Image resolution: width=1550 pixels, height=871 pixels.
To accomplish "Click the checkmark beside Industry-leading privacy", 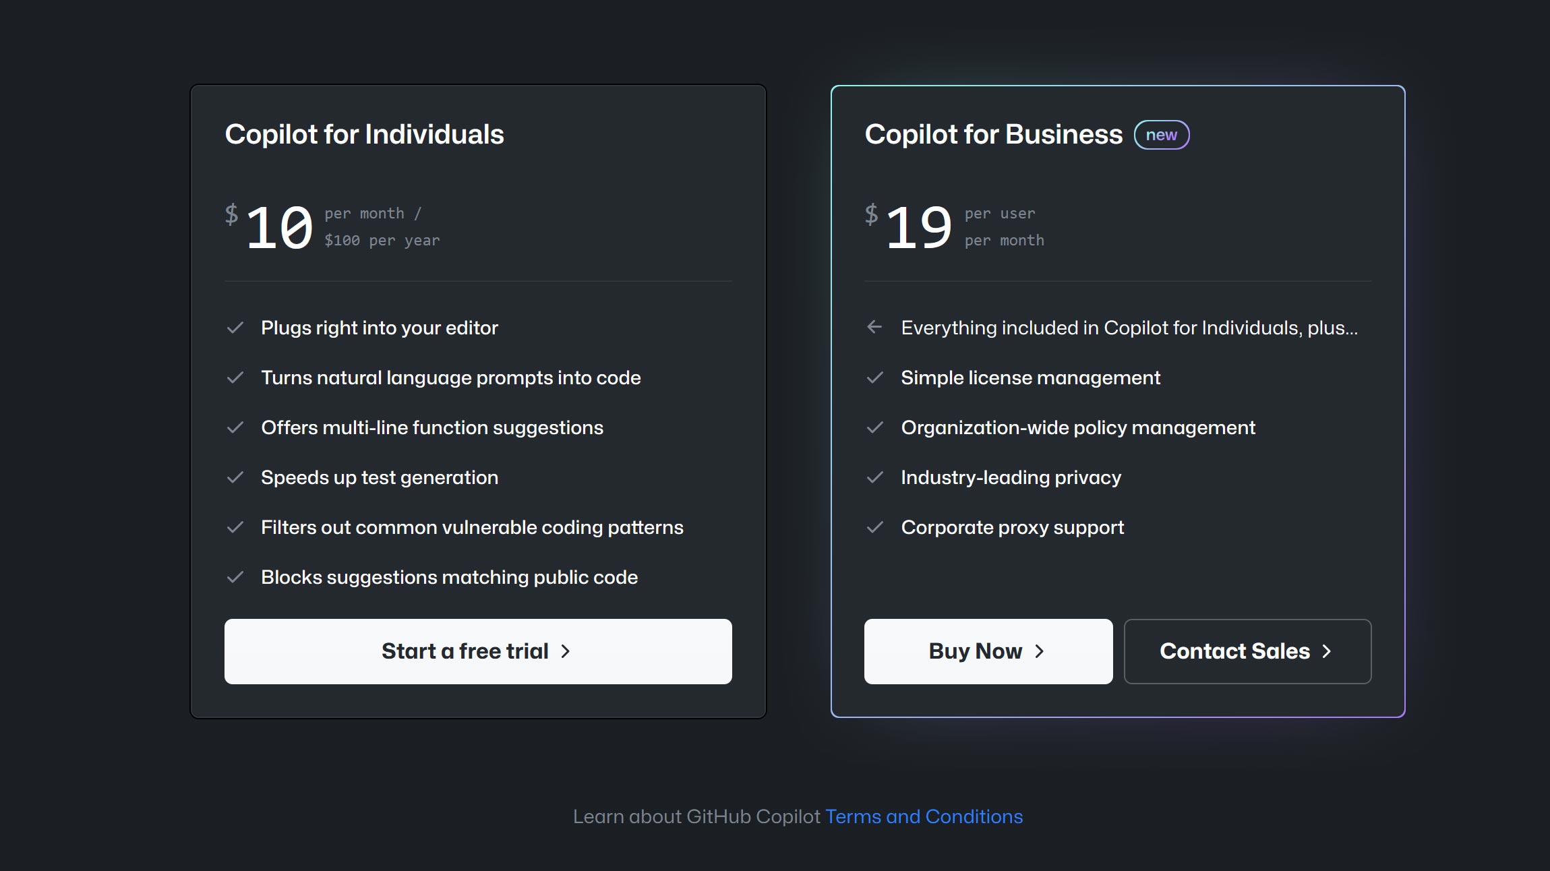I will point(875,477).
